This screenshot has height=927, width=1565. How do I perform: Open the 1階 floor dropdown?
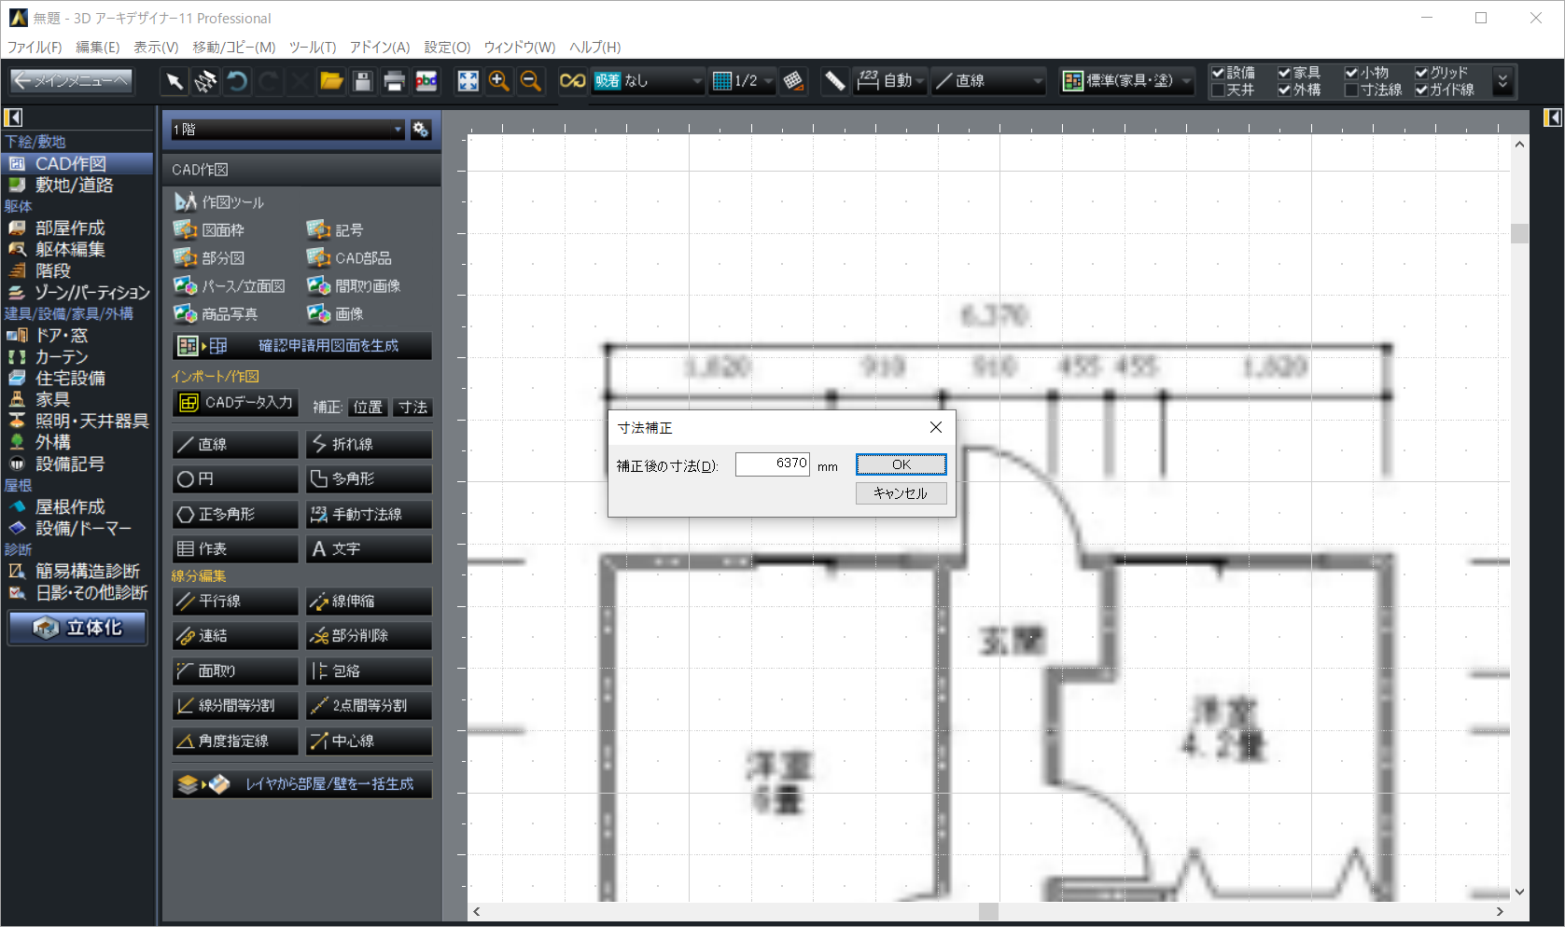coord(287,130)
